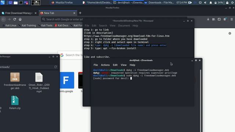235x132 pixels.
Task: Select Downloads File Manager taskbar entry
Action: [159, 3]
